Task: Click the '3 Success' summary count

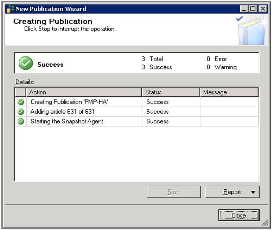Action: (x=157, y=67)
